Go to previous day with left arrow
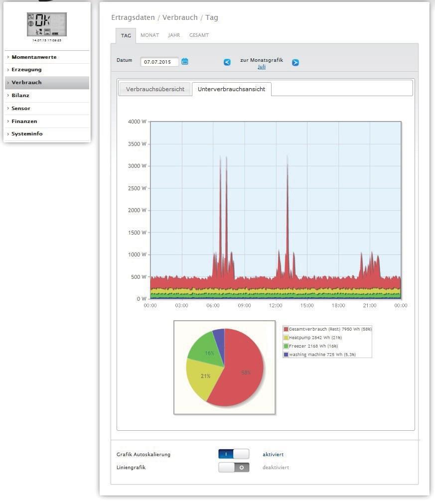The image size is (435, 501). click(x=227, y=62)
